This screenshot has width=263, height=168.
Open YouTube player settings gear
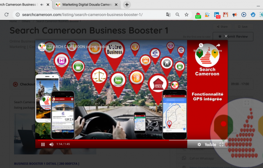199,145
